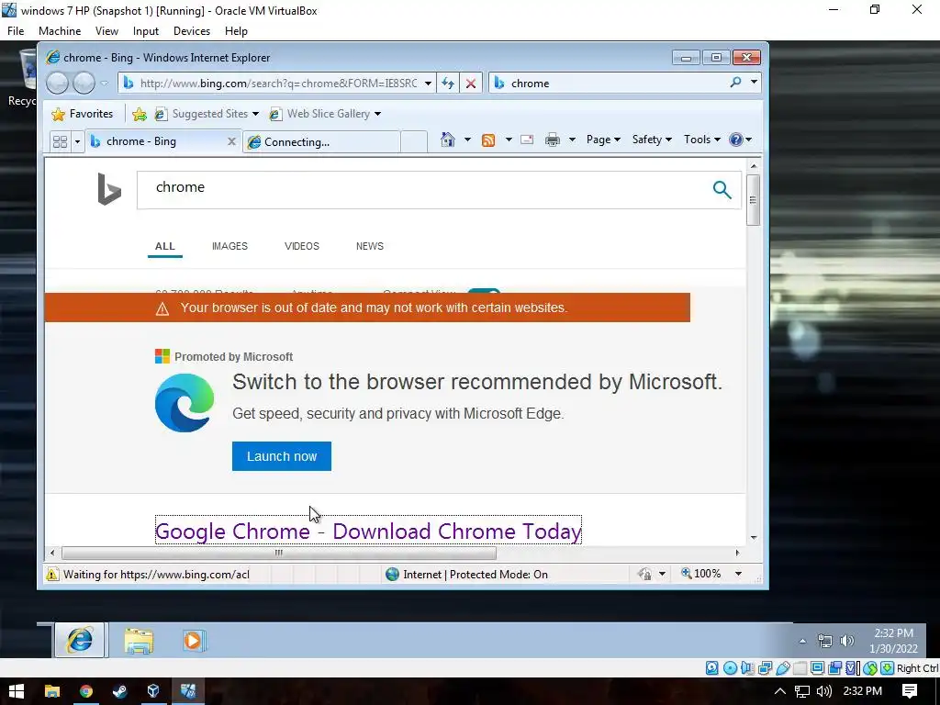
Task: Click VirtualBox USB status icon
Action: (782, 668)
